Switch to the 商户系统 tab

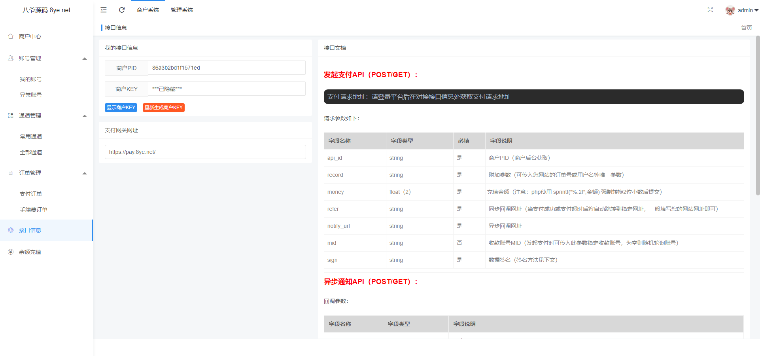147,10
